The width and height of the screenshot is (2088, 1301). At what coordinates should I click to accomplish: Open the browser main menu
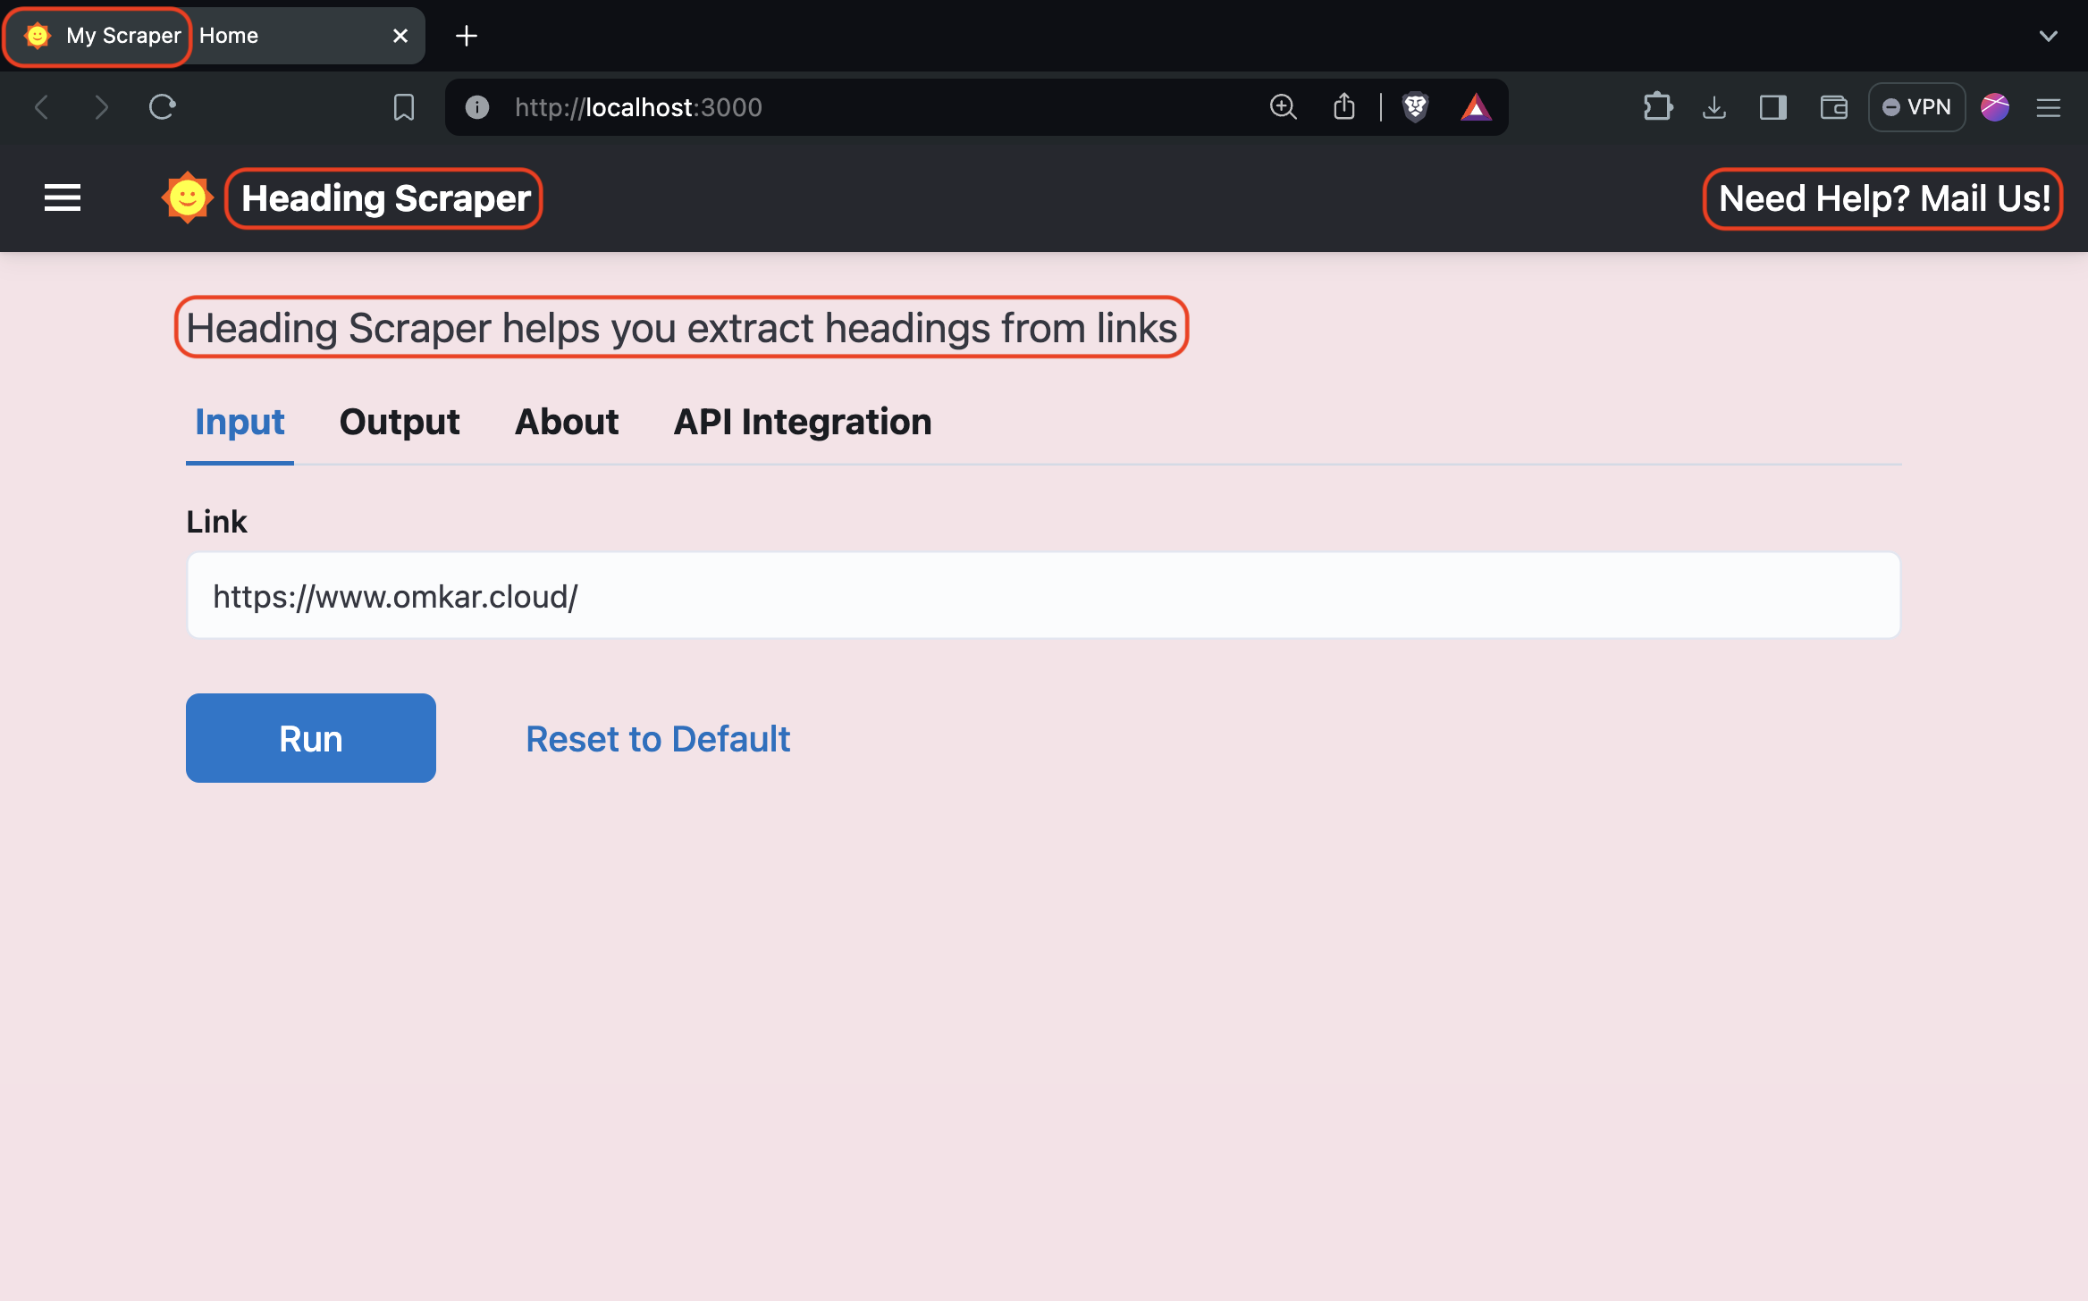point(2048,107)
